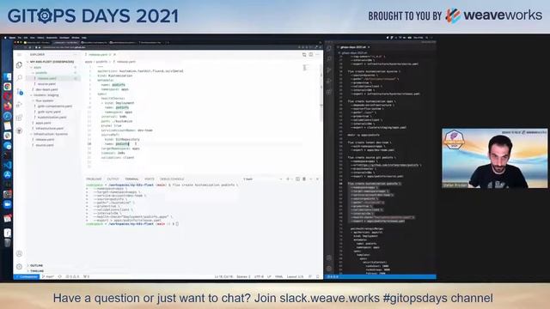Open Finder from the dock
Image resolution: width=550 pixels, height=309 pixels.
(x=8, y=76)
